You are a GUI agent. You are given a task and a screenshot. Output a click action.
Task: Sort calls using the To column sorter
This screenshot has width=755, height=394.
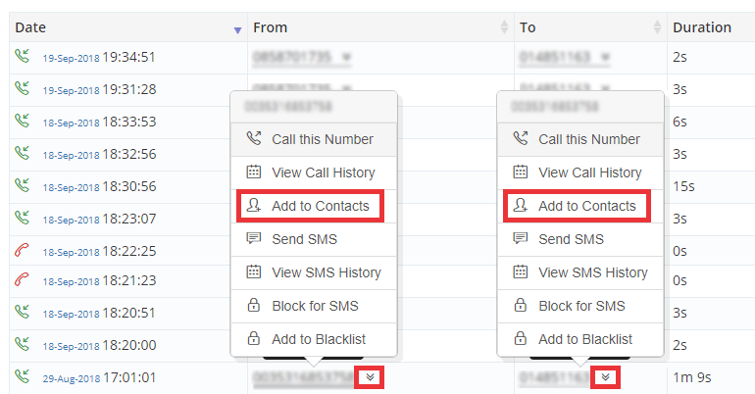[657, 27]
